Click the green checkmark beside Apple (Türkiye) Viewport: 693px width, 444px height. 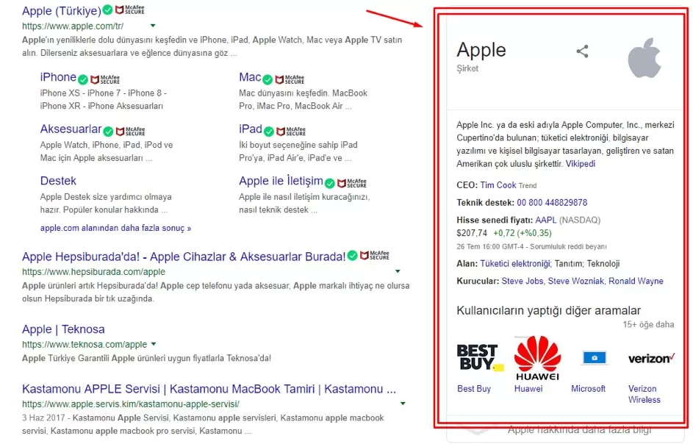(x=107, y=10)
